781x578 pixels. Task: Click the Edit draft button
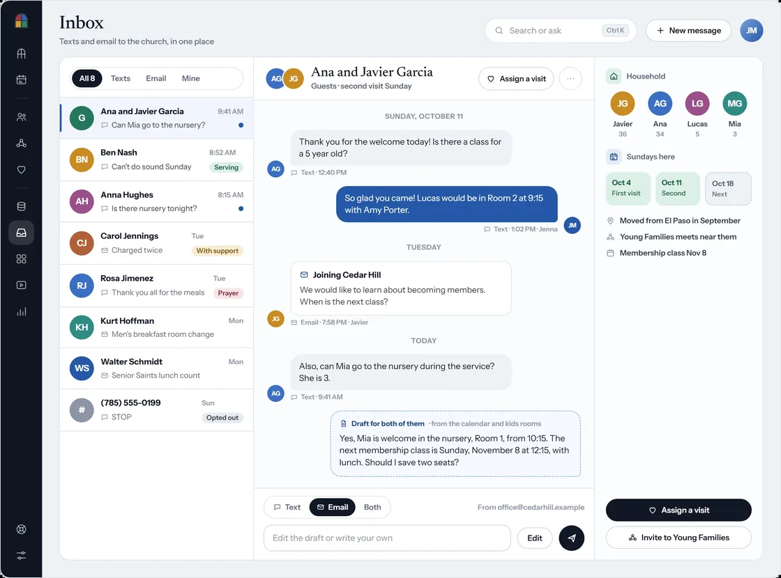click(534, 538)
